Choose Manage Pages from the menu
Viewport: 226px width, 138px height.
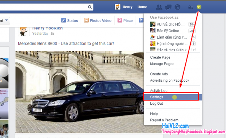pos(162,64)
